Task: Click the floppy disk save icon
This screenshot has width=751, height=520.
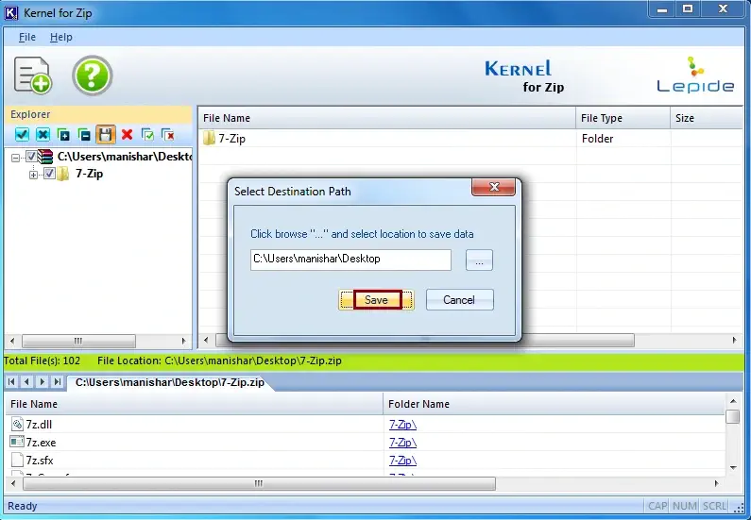Action: click(106, 135)
